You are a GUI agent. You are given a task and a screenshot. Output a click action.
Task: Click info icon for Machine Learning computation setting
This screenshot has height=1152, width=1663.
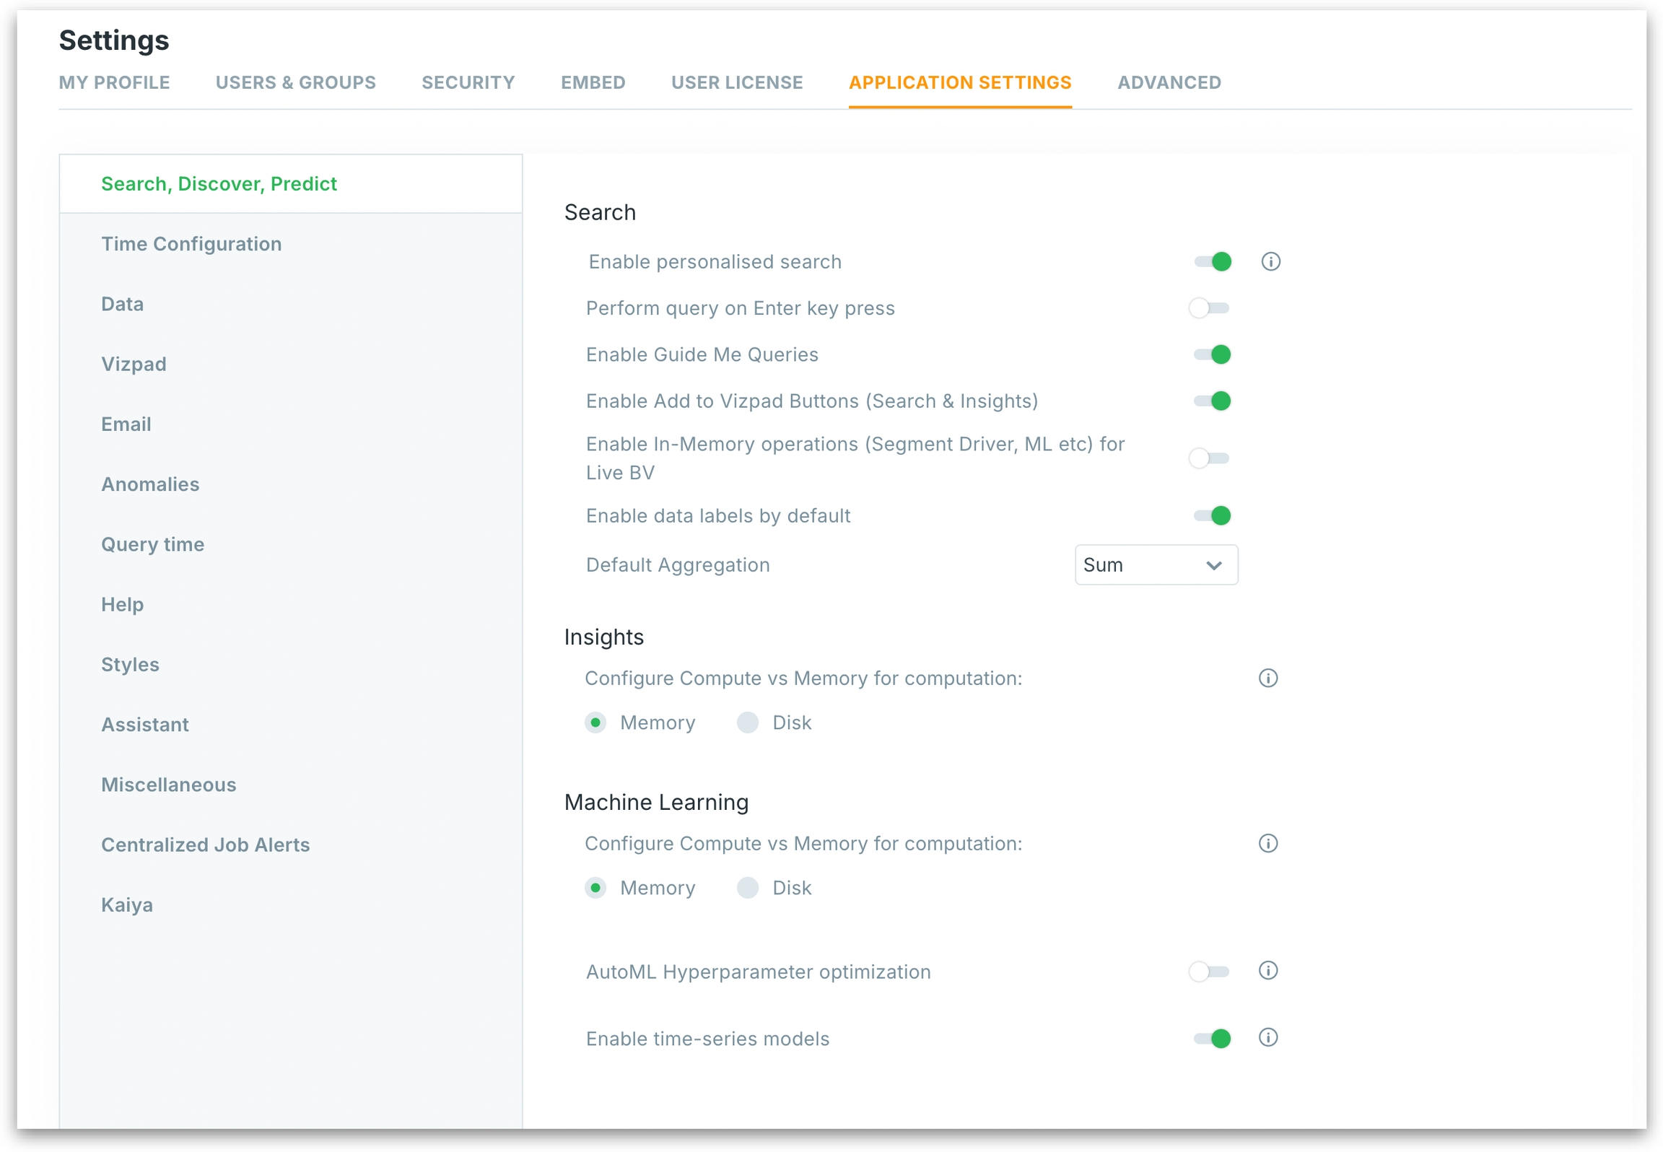pyautogui.click(x=1267, y=843)
